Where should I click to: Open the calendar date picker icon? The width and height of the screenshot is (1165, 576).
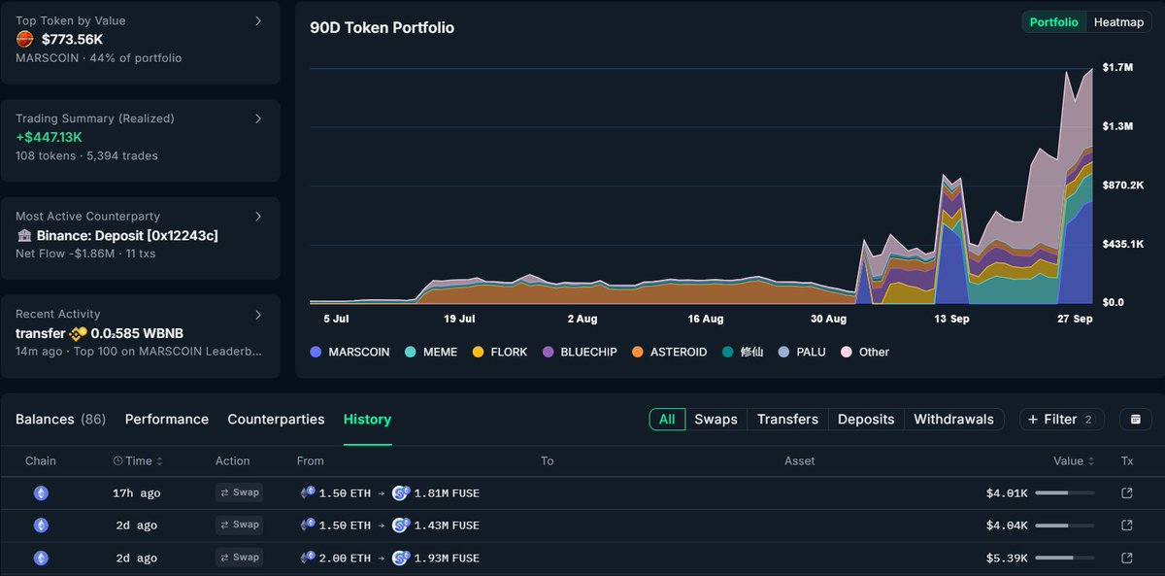pos(1135,420)
